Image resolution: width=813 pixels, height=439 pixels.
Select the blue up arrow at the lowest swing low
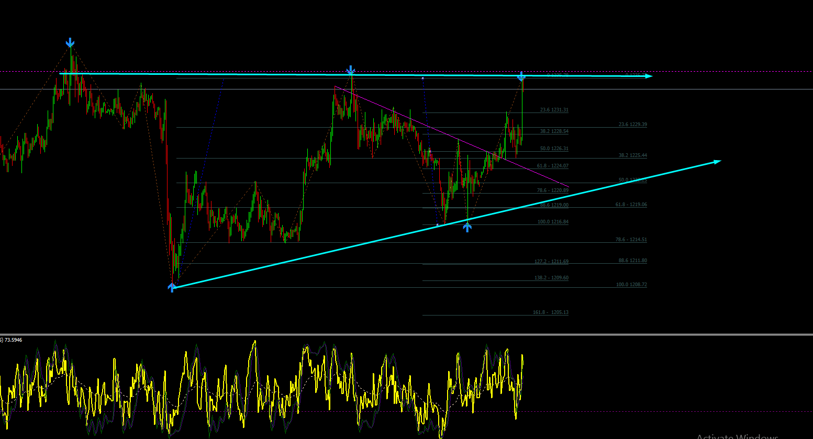point(172,287)
